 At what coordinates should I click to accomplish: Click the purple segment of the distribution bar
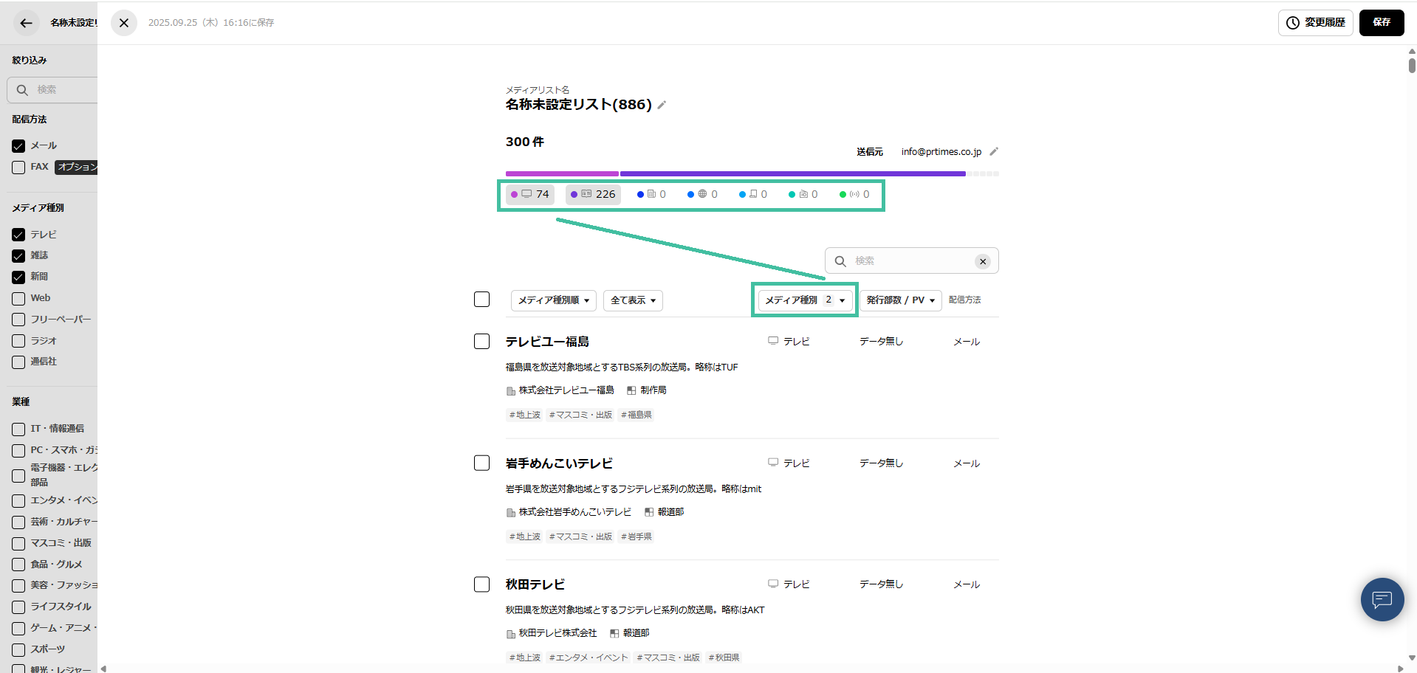(794, 173)
